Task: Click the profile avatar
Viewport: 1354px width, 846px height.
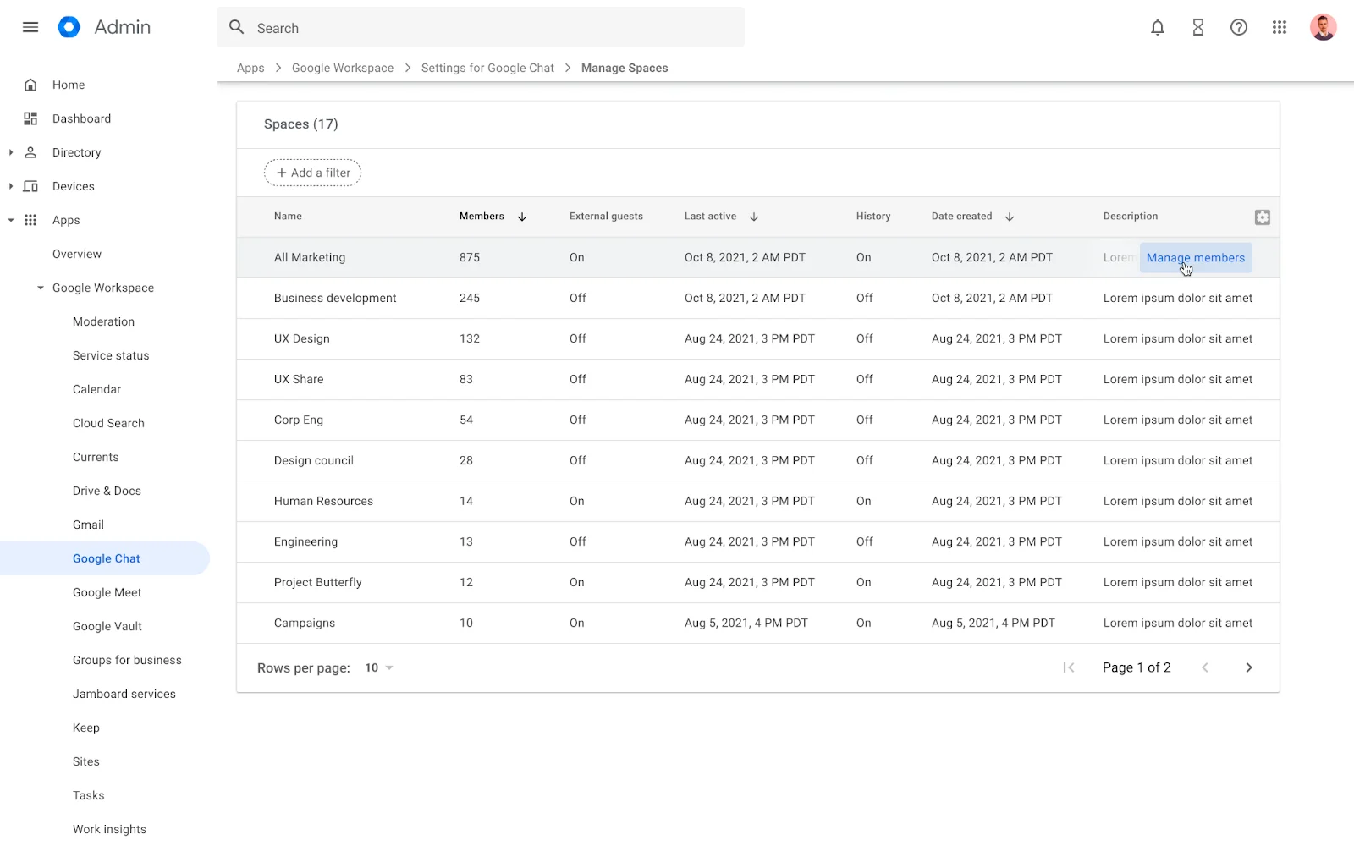Action: pos(1323,27)
